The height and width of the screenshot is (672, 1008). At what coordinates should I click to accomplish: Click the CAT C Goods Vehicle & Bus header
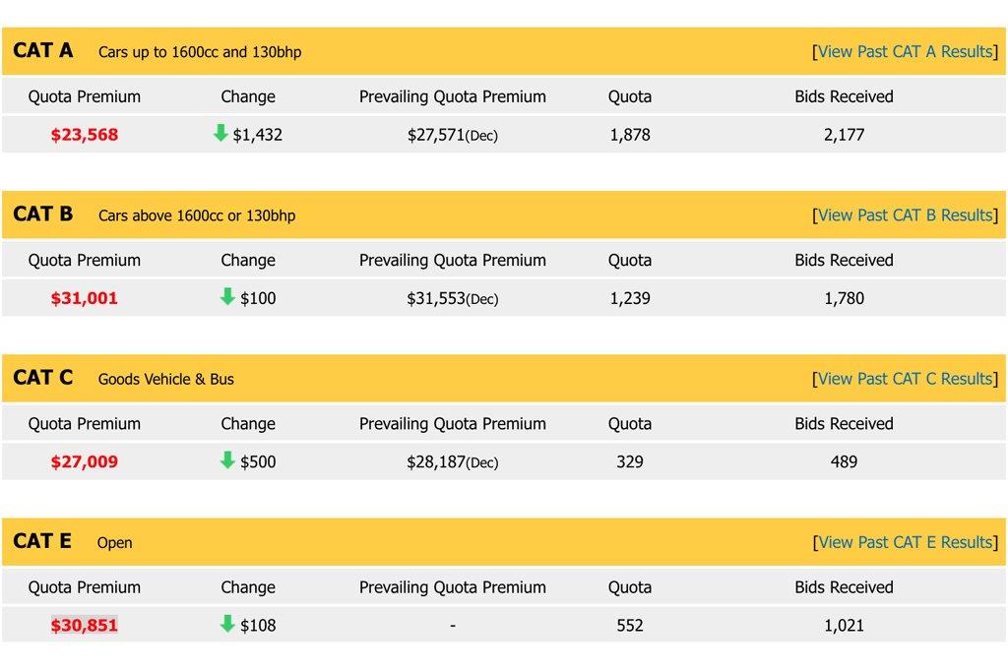165,379
